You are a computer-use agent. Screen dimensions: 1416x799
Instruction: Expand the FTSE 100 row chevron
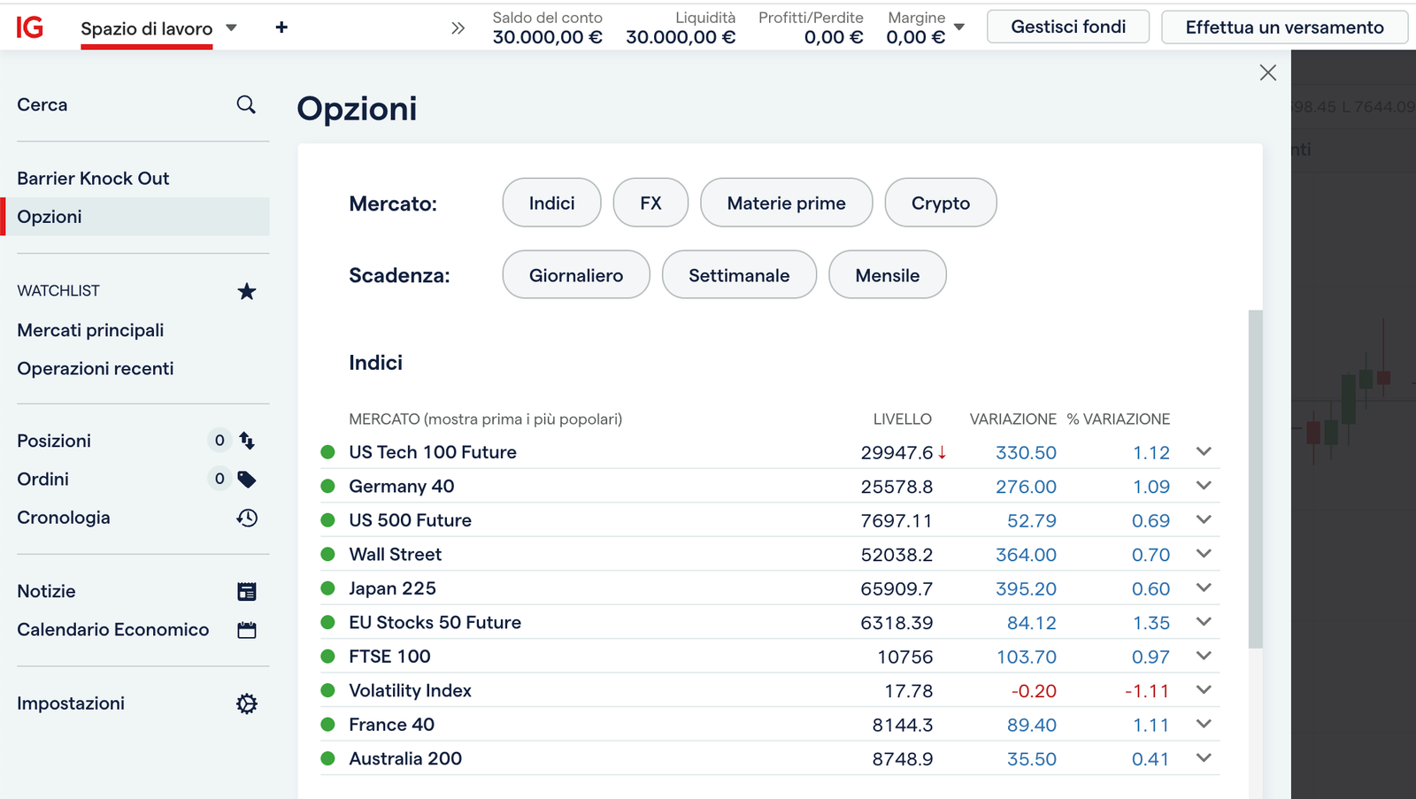click(x=1204, y=656)
